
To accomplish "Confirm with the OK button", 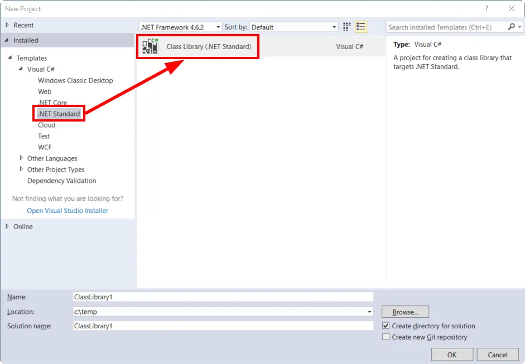I will click(452, 355).
